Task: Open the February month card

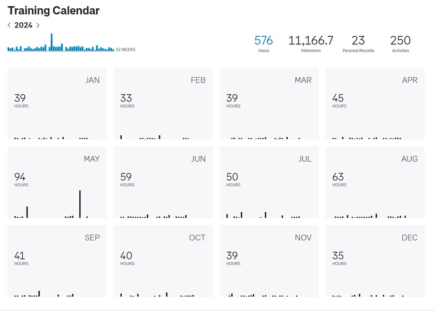Action: [x=163, y=103]
